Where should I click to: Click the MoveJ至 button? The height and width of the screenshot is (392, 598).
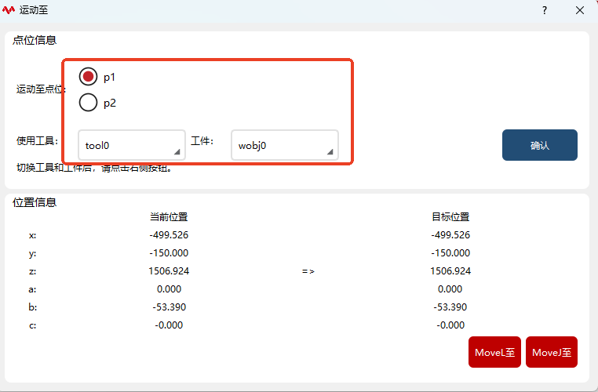(x=552, y=352)
